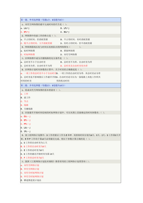Select red option 总时差及自由时差均为零

click(74, 66)
